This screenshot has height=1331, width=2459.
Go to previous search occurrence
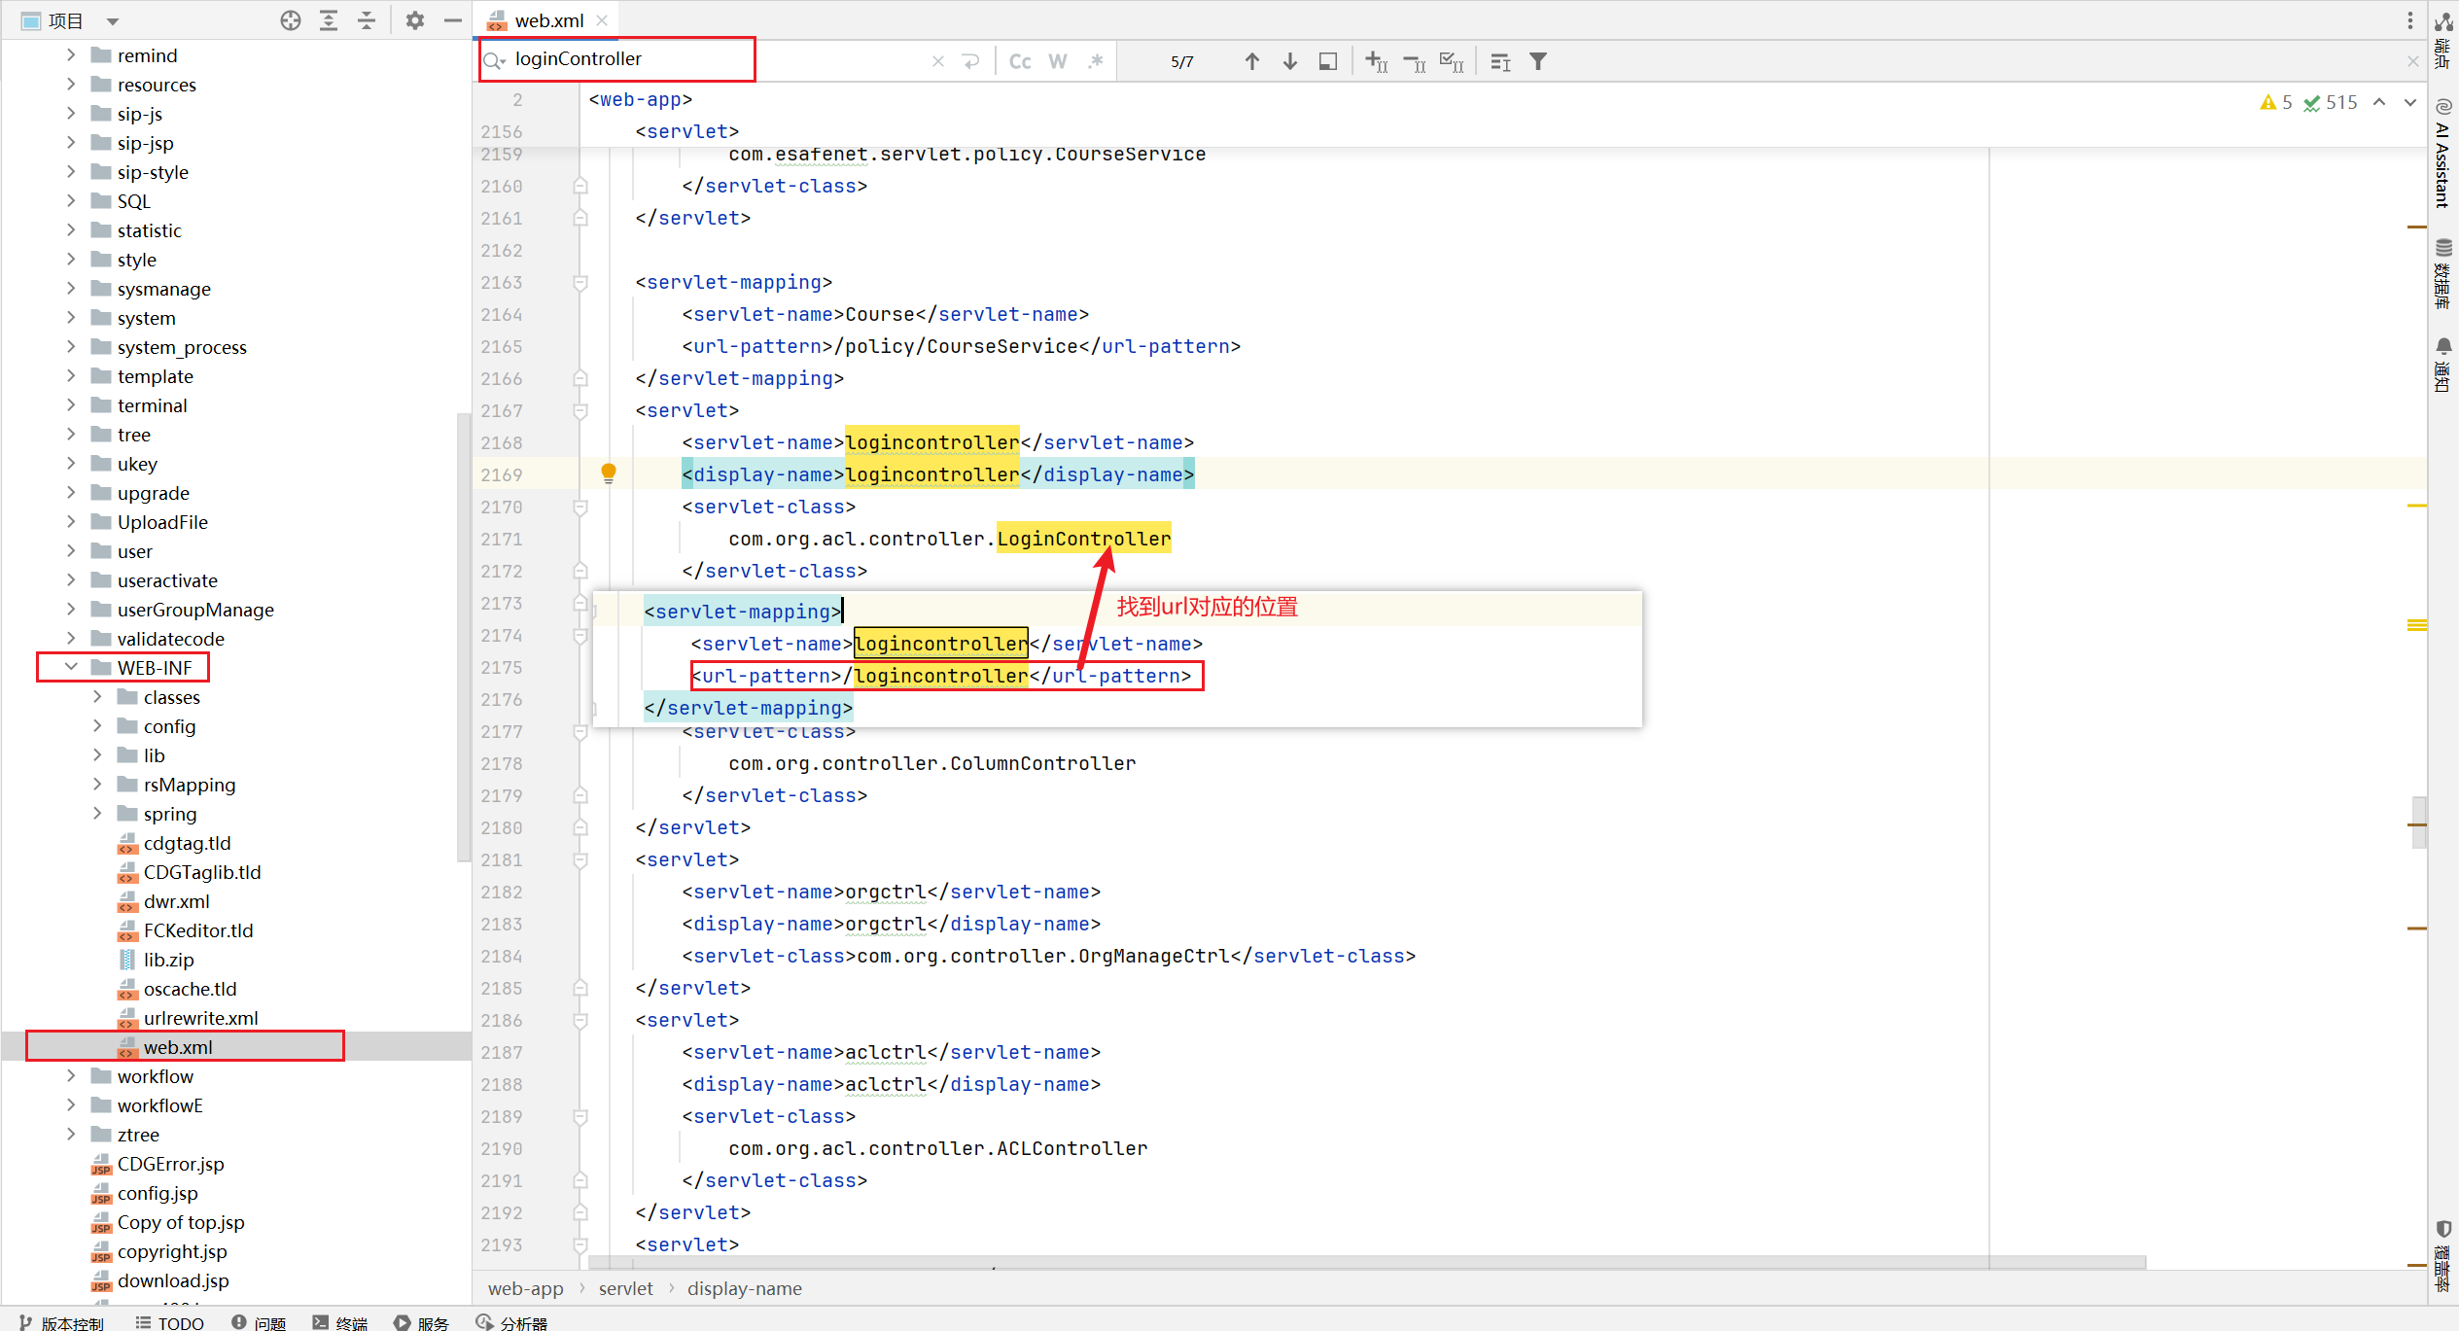coord(1252,61)
